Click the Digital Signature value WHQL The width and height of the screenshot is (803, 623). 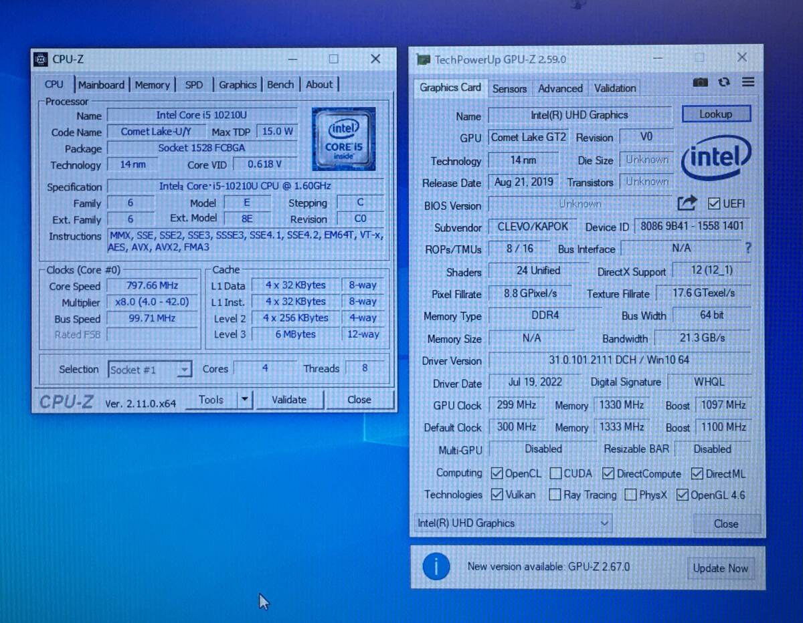(709, 382)
